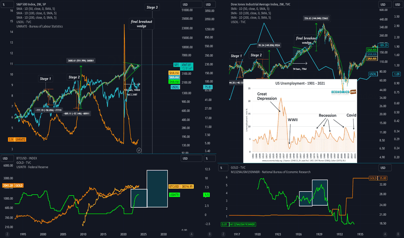Click the 75.81 oil price label
This screenshot has height=238, width=404.
(208, 87)
